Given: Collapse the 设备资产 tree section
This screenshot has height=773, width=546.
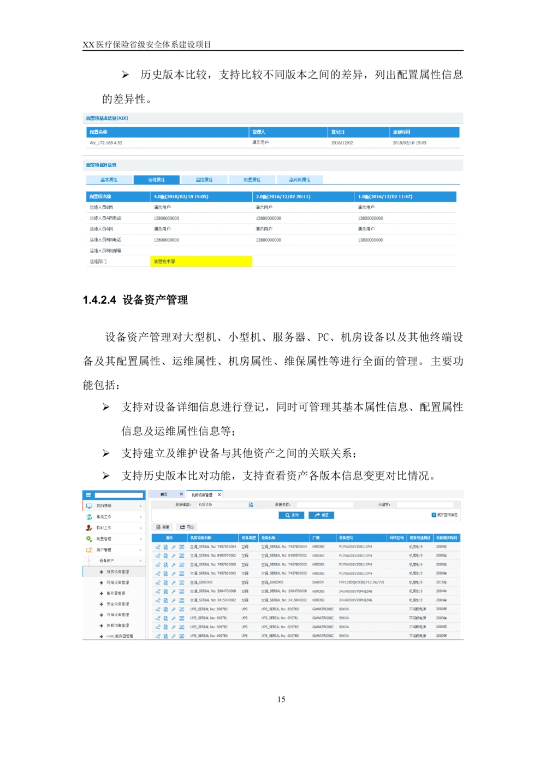Looking at the screenshot, I should click(140, 561).
